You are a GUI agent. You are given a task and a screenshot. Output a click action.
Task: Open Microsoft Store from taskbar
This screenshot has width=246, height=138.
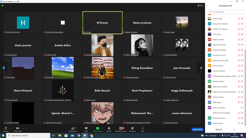coord(66,135)
